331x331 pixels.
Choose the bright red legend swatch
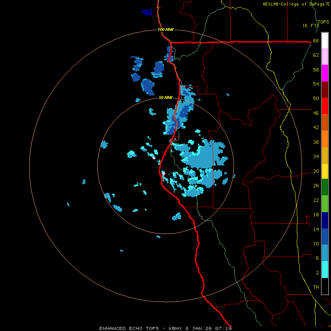click(x=325, y=106)
